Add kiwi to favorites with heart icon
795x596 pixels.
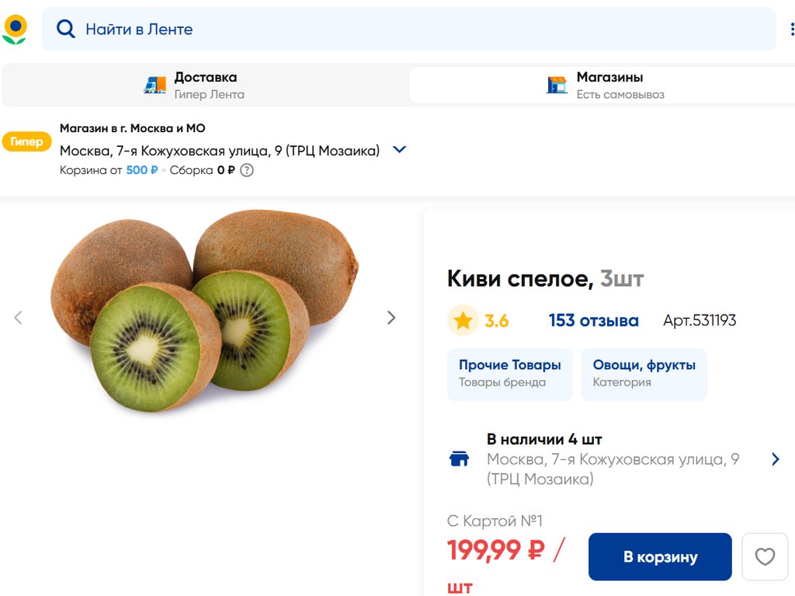(765, 556)
